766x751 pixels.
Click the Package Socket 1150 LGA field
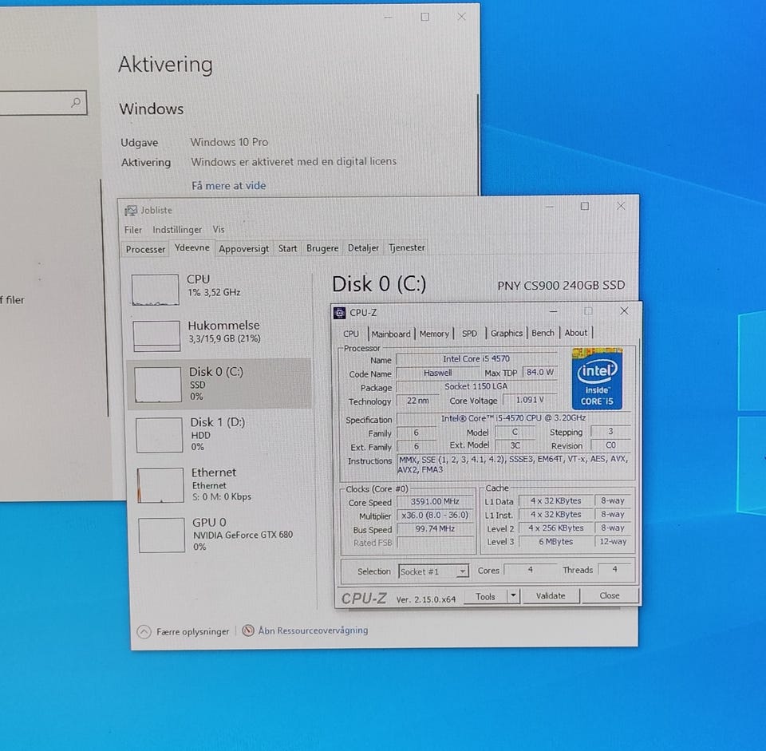(x=476, y=386)
